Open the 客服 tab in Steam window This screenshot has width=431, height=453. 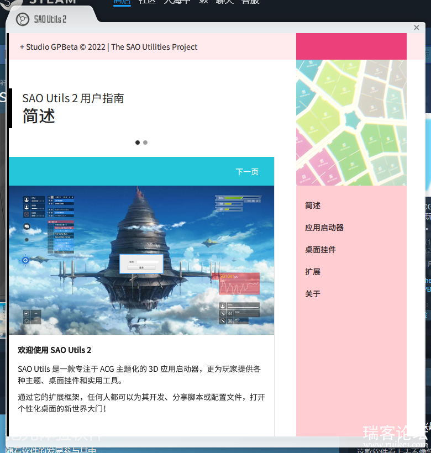pos(250,2)
